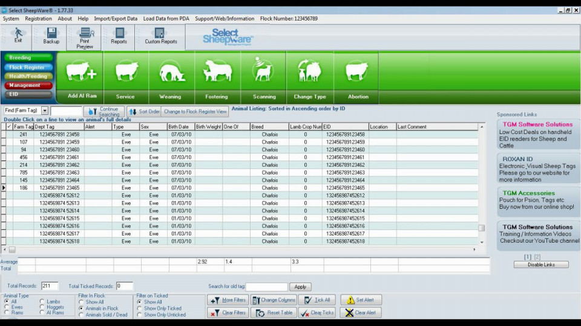
Task: Open the Help menu
Action: [83, 19]
